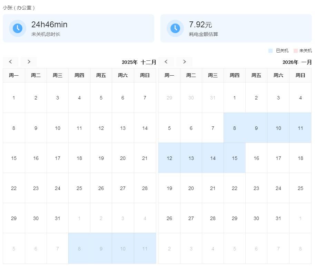The image size is (315, 267).
Task: Click the clock icon beside 7.92元
Action: tap(175, 28)
